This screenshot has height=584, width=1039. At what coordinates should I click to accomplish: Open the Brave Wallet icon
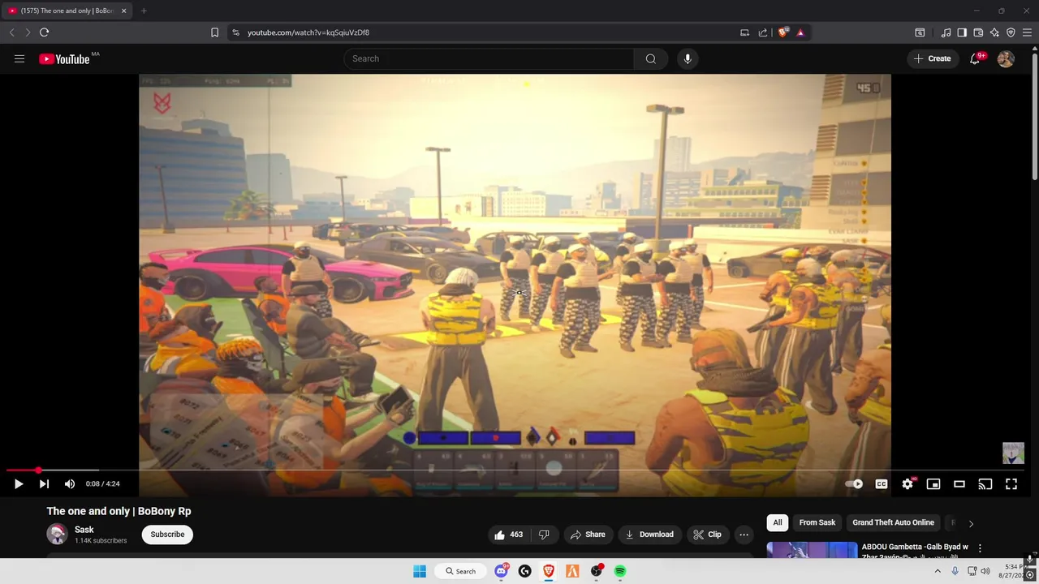[x=978, y=32]
